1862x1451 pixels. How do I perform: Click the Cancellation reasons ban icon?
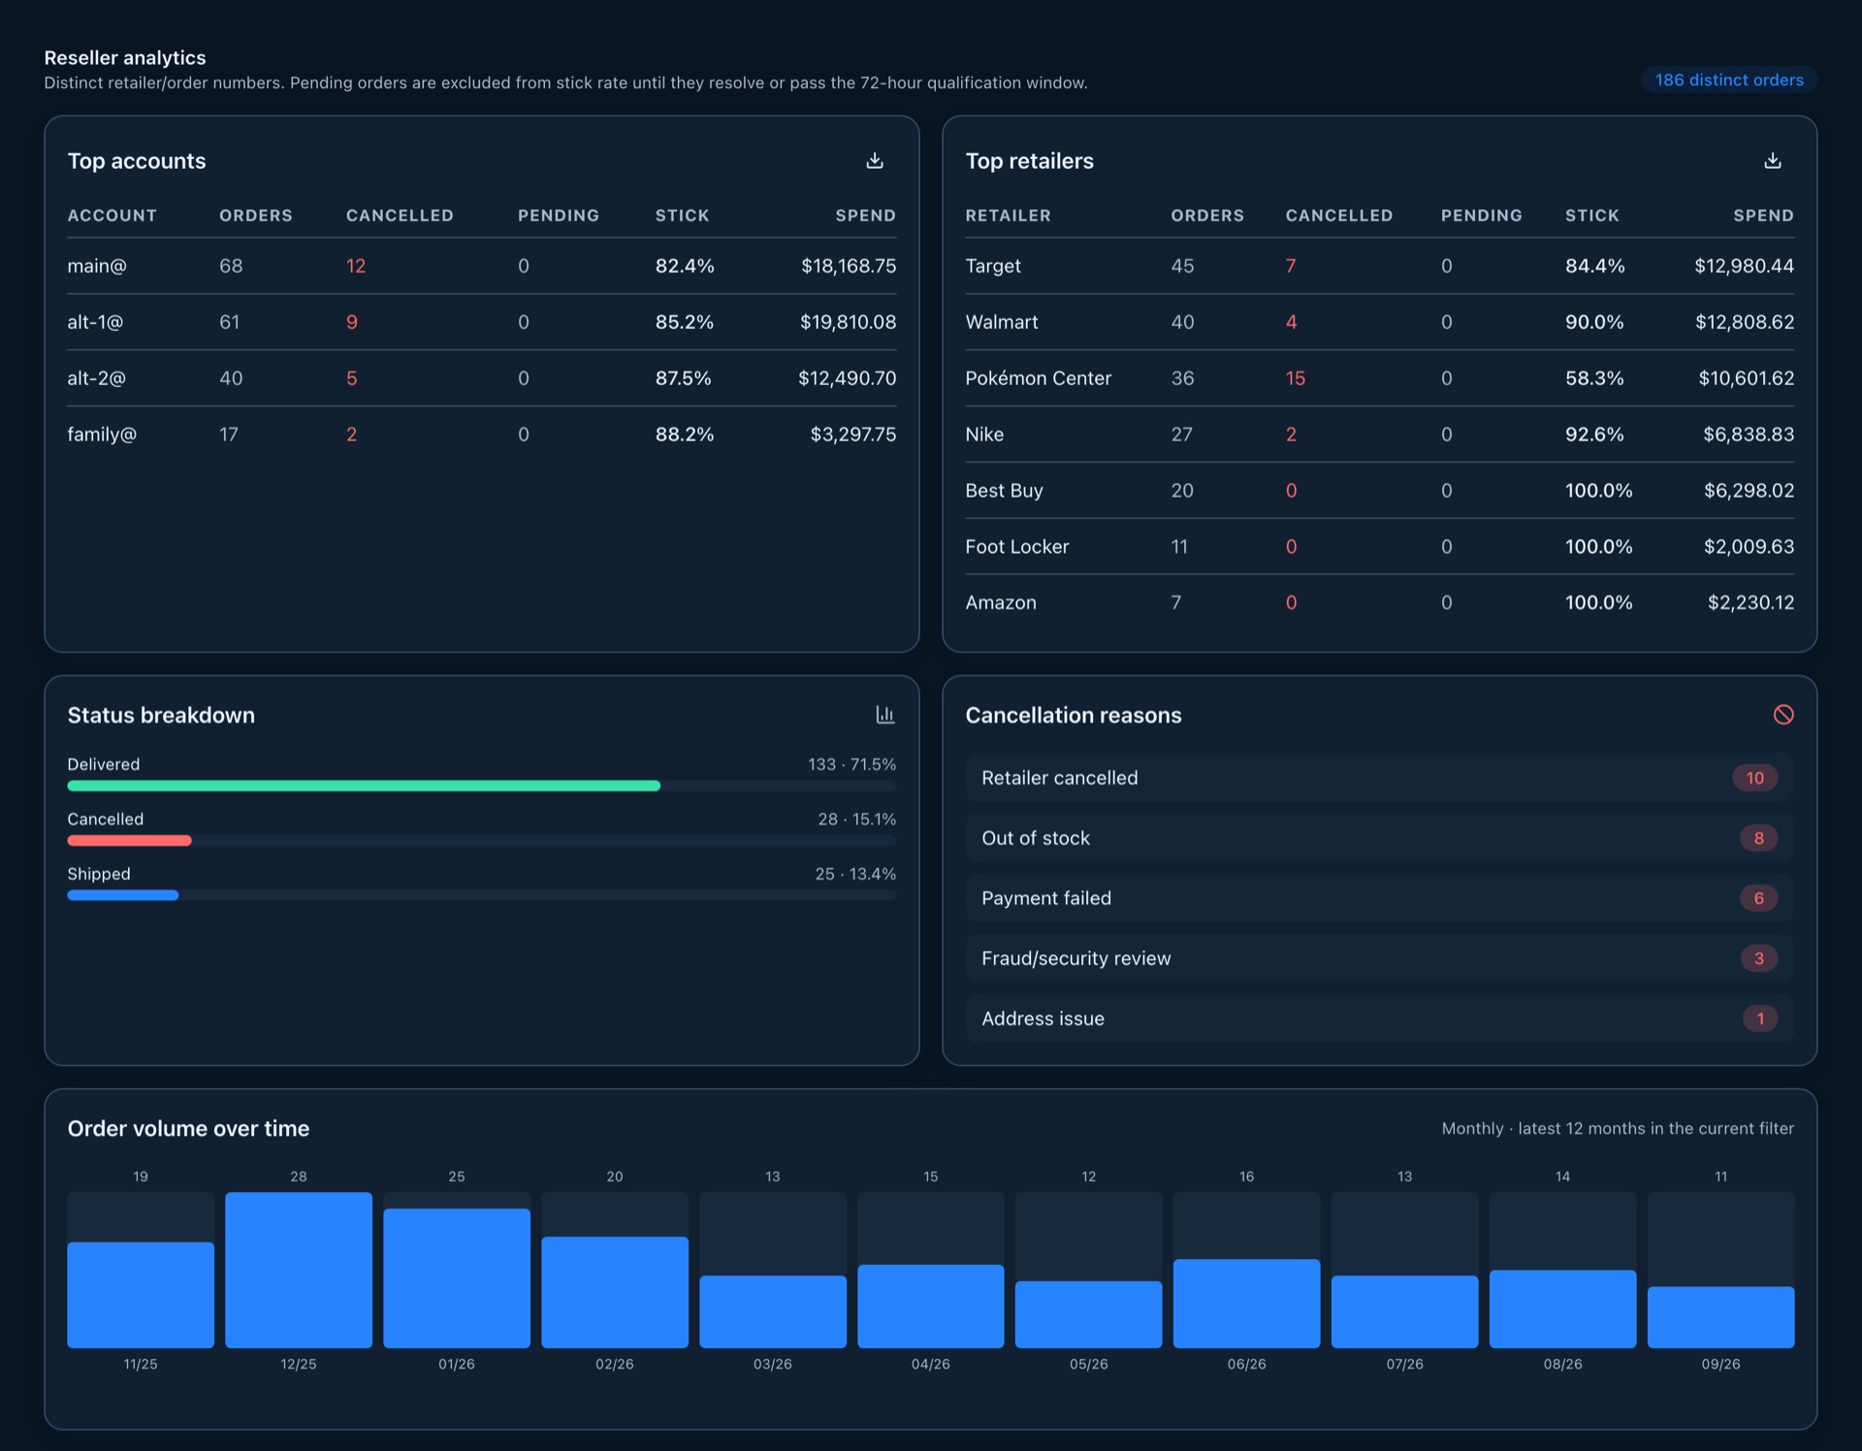click(1783, 715)
